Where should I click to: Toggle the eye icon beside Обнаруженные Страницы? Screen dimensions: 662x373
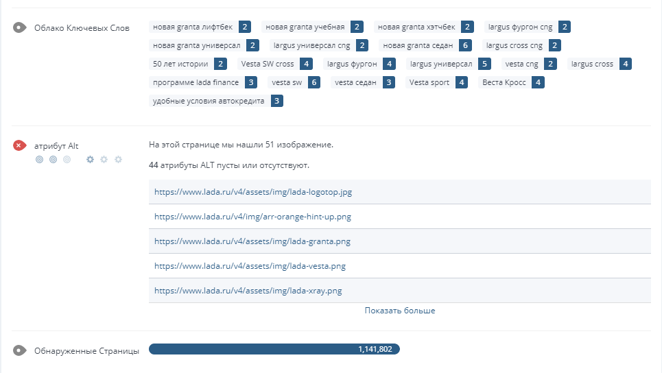(19, 350)
